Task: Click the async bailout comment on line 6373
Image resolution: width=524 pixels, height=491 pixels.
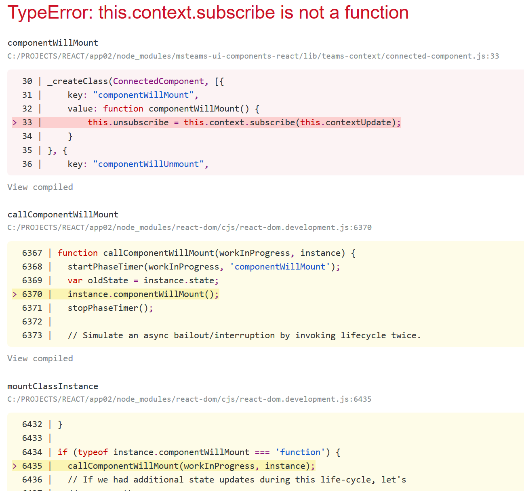Action: coord(245,335)
